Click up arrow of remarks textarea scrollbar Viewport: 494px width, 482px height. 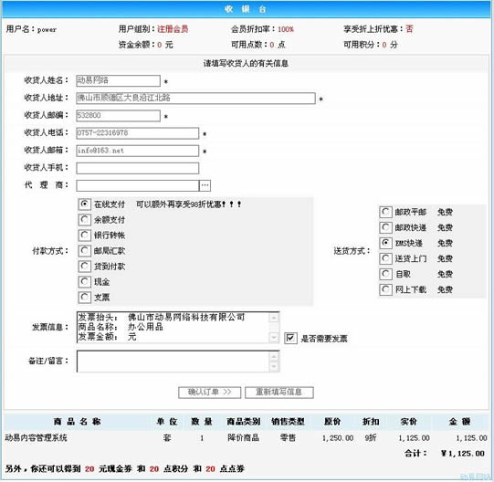(274, 356)
